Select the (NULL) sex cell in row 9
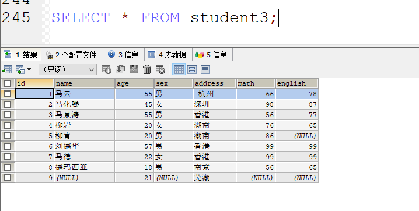The height and width of the screenshot is (211, 419). [174, 178]
